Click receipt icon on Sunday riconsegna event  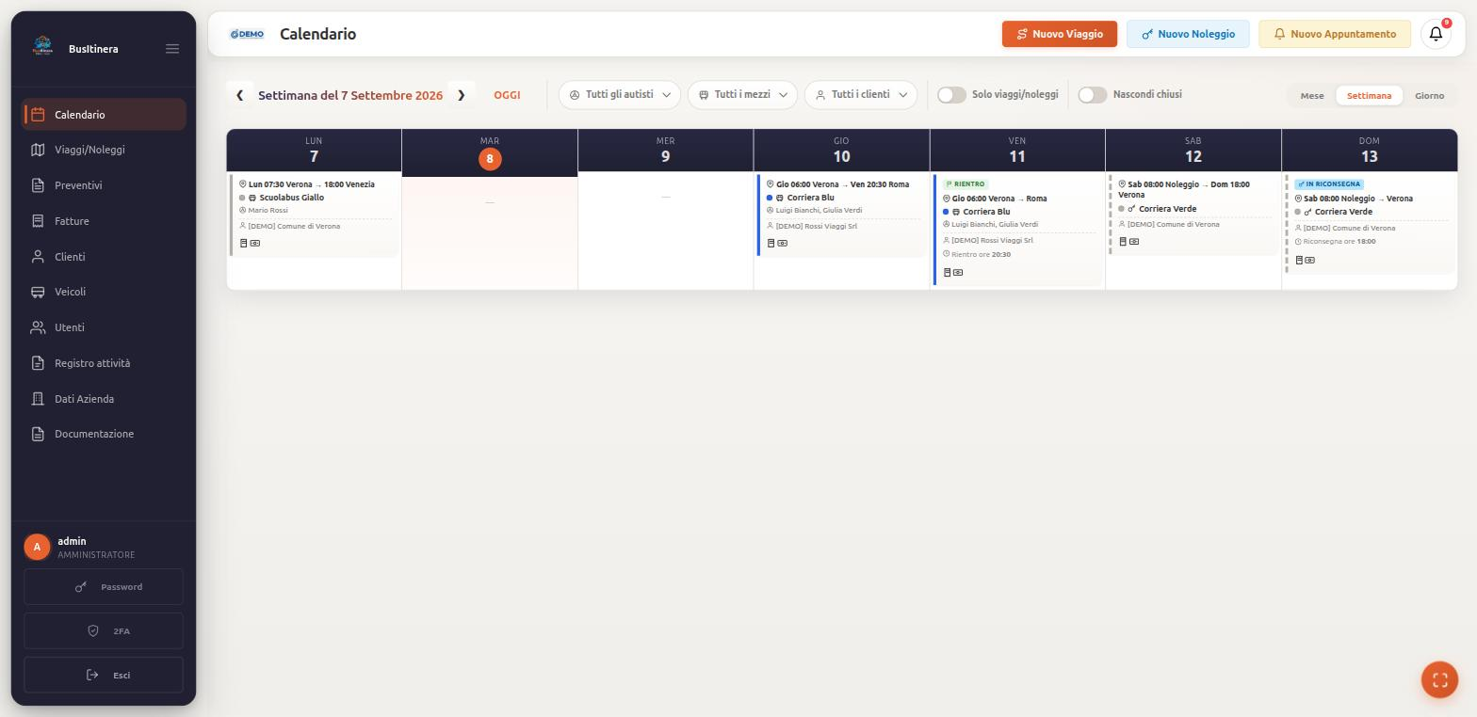[1299, 260]
